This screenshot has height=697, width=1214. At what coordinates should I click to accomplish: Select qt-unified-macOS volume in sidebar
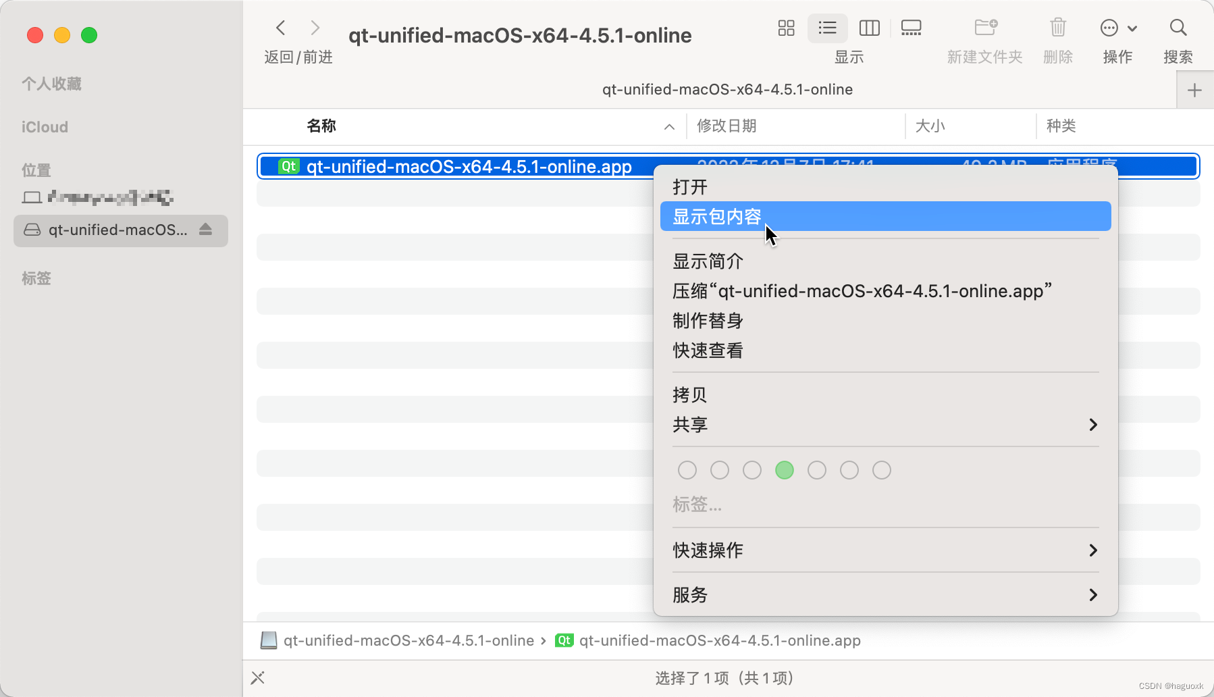tap(121, 230)
